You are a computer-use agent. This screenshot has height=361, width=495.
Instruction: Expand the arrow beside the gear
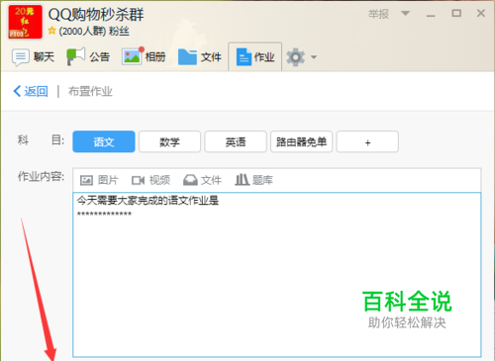pyautogui.click(x=314, y=57)
